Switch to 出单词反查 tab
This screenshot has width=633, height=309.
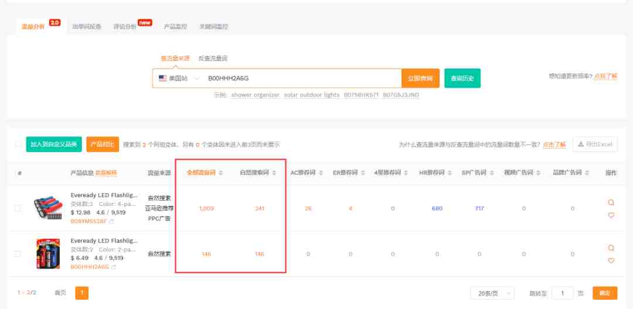click(87, 26)
